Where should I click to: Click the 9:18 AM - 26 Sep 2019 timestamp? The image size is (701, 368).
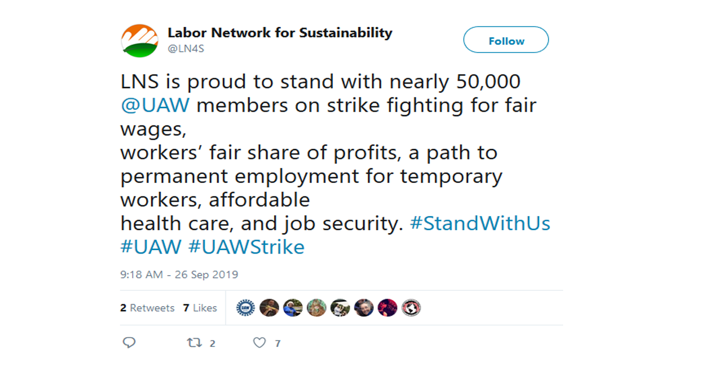(179, 275)
